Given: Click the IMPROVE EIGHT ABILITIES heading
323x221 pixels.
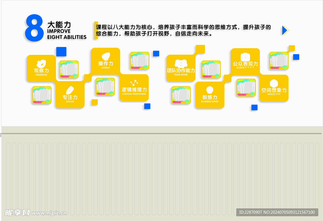Looking at the screenshot, I should click(67, 34).
